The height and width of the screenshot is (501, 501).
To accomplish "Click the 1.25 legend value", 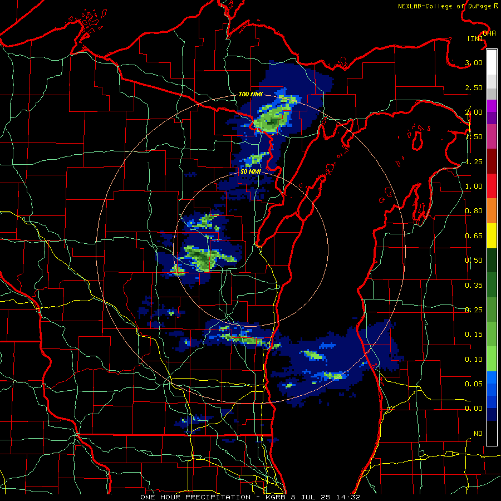I will click(x=474, y=161).
